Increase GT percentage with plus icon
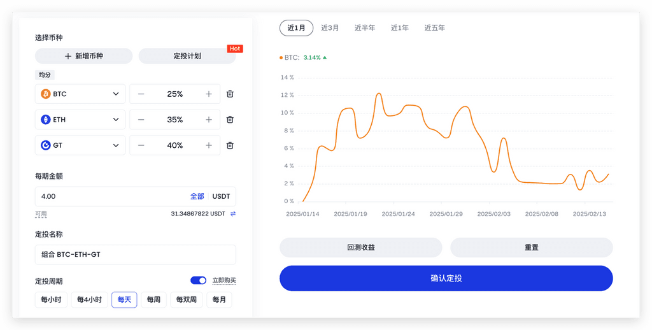This screenshot has width=652, height=330. click(208, 145)
